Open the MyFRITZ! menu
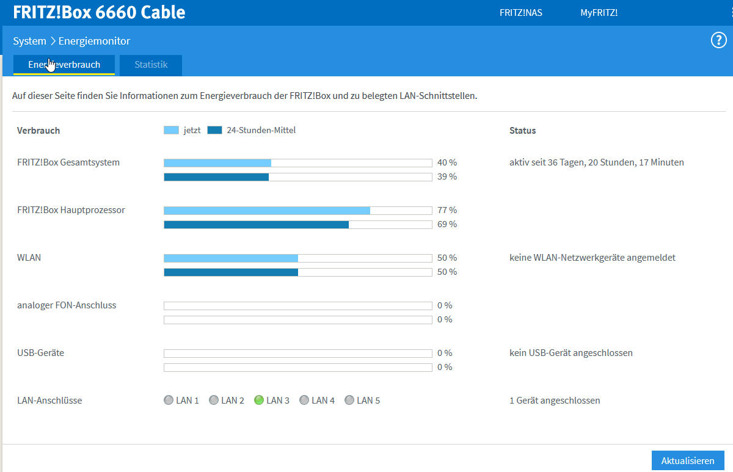733x472 pixels. tap(599, 12)
